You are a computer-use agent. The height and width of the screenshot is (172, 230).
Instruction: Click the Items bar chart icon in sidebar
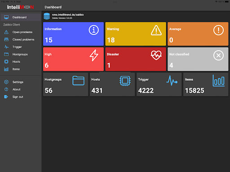[6, 69]
